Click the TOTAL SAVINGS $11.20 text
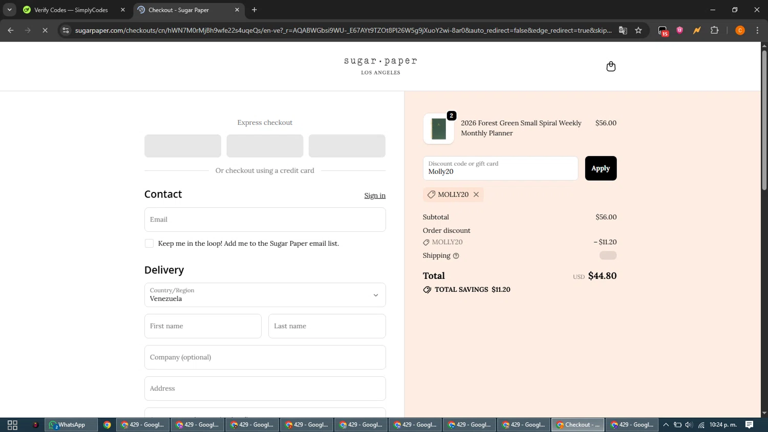Image resolution: width=768 pixels, height=432 pixels. [x=472, y=290]
